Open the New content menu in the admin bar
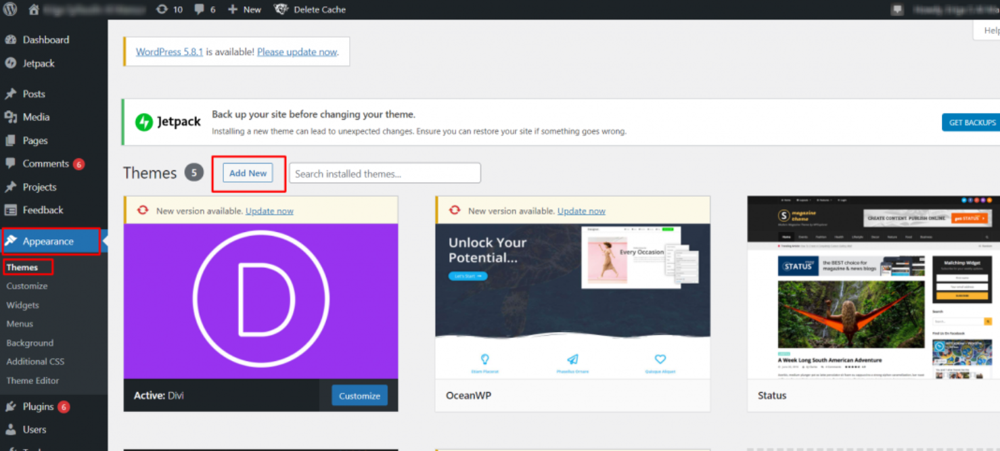This screenshot has width=1000, height=451. 244,9
